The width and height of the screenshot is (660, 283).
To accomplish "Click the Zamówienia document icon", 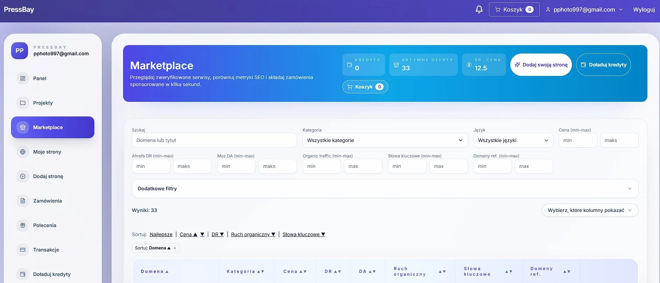I will pyautogui.click(x=23, y=201).
